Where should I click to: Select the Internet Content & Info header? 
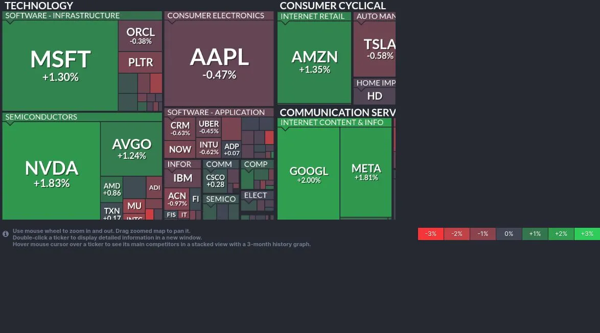click(332, 123)
